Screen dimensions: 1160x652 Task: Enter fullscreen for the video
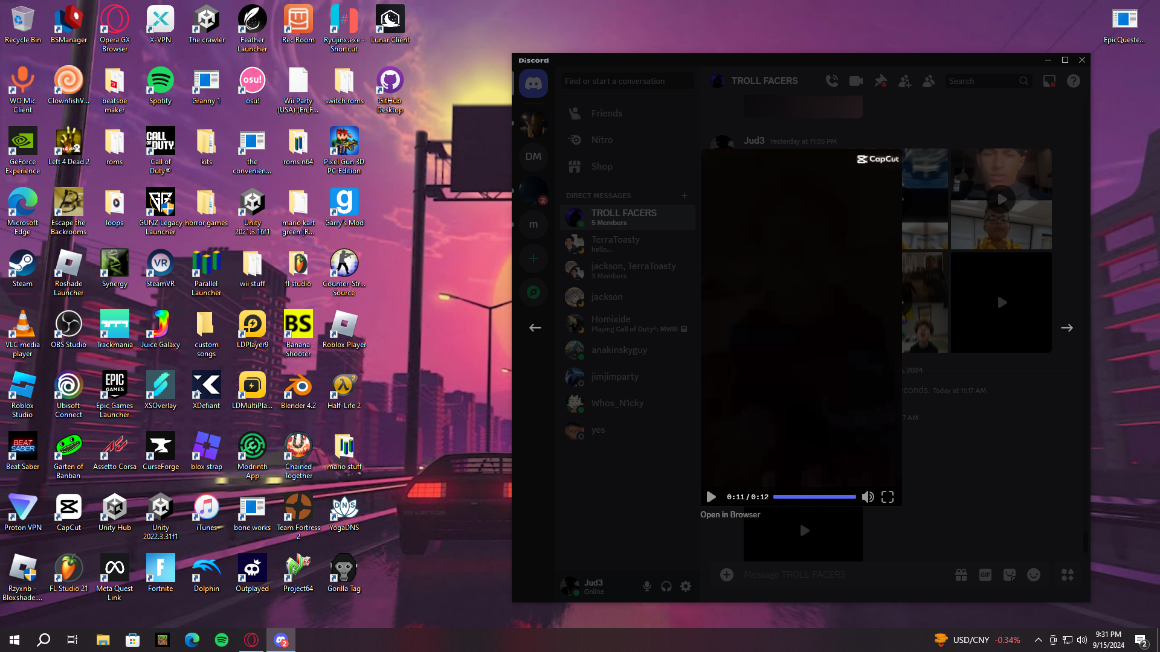[x=888, y=497]
